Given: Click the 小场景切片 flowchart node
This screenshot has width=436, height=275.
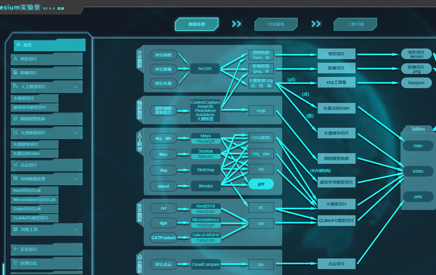Looking at the screenshot, I should pyautogui.click(x=336, y=204).
